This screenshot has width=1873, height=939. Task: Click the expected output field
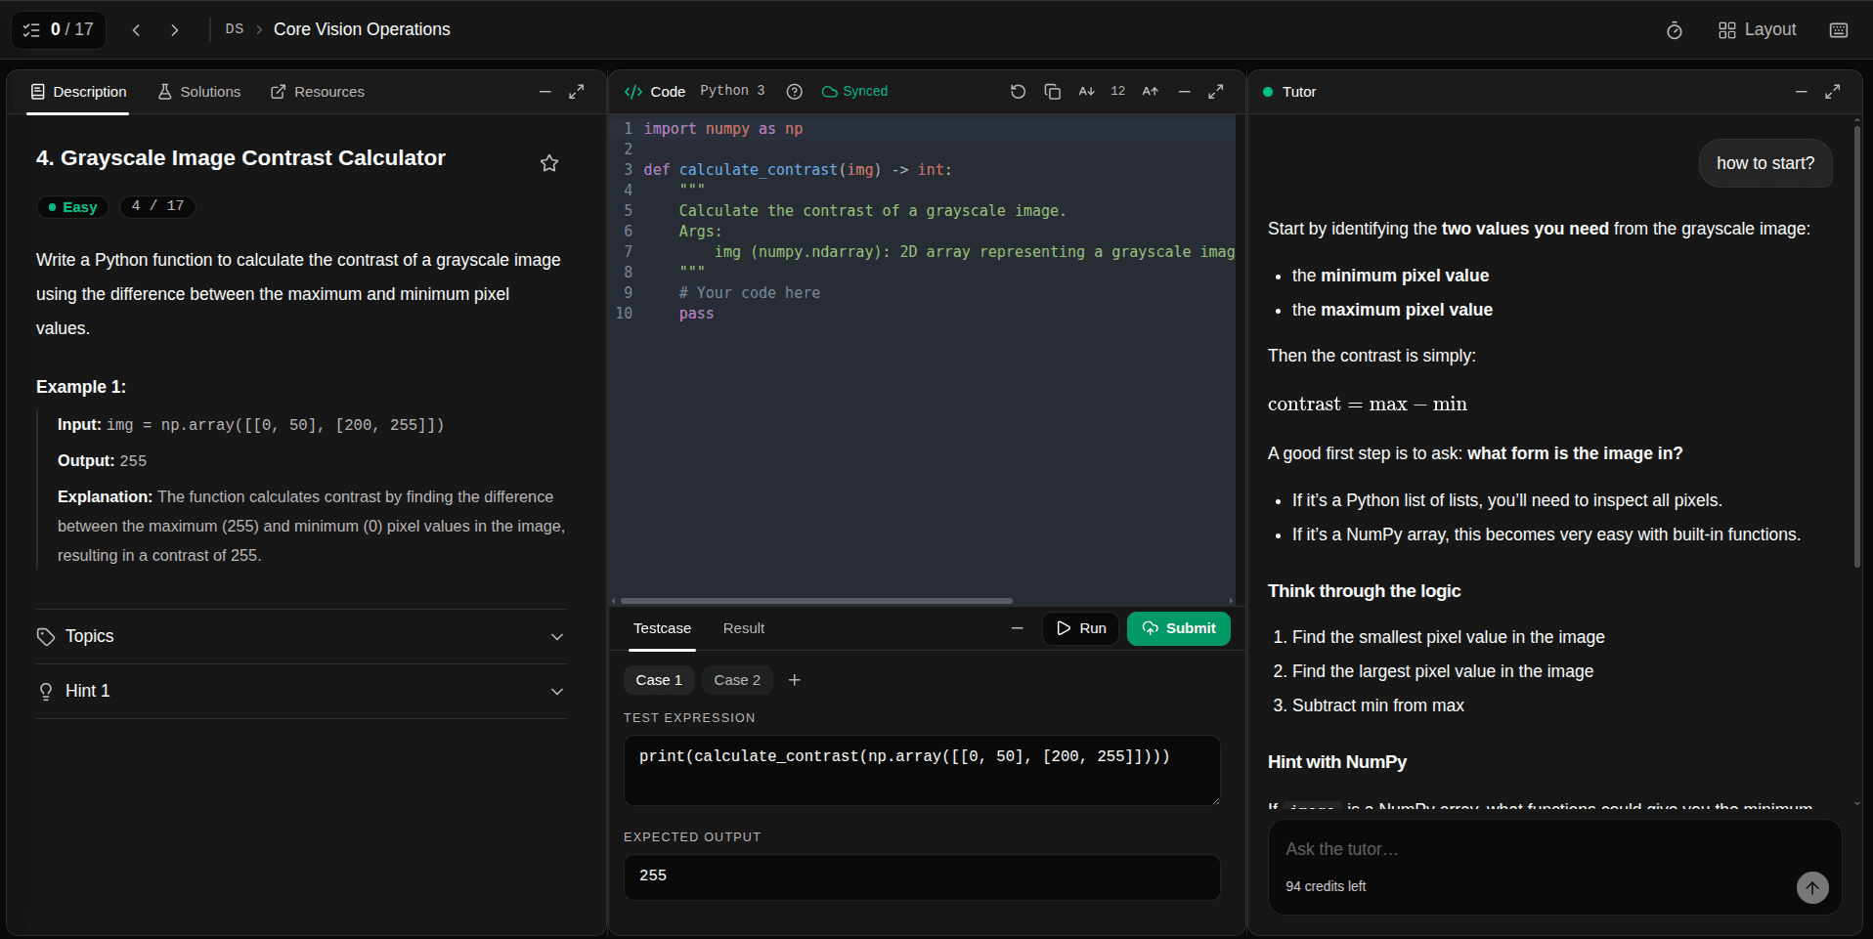(x=922, y=877)
